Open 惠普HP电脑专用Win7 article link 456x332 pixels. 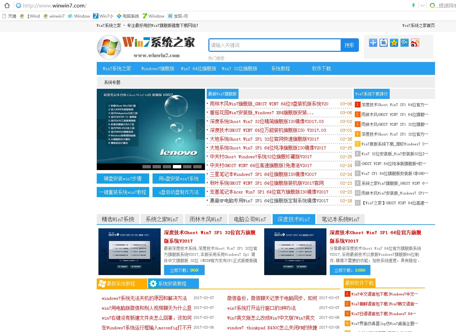pos(269,201)
